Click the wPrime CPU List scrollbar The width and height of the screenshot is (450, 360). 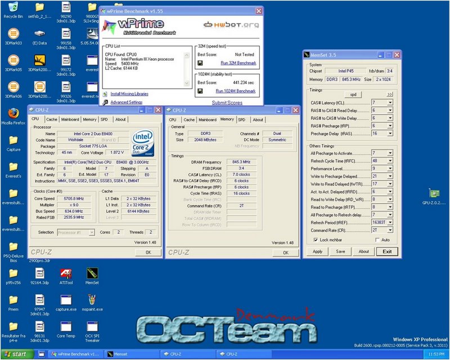pos(187,69)
